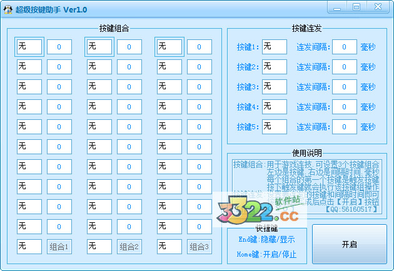Click the 组合3 button
This screenshot has width=394, height=271.
point(200,247)
